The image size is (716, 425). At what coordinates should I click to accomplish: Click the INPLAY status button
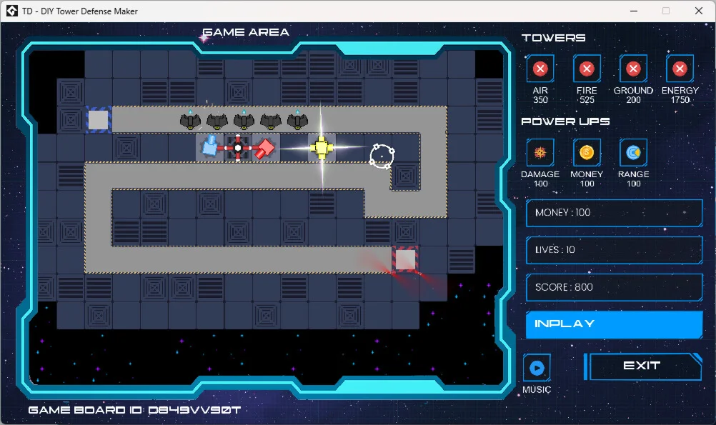[614, 324]
